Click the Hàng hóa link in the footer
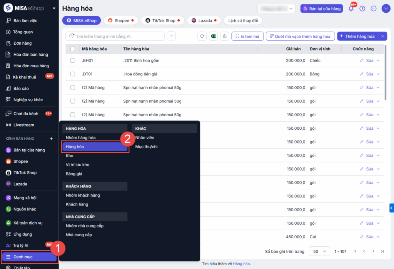394x269 pixels. coord(241,264)
